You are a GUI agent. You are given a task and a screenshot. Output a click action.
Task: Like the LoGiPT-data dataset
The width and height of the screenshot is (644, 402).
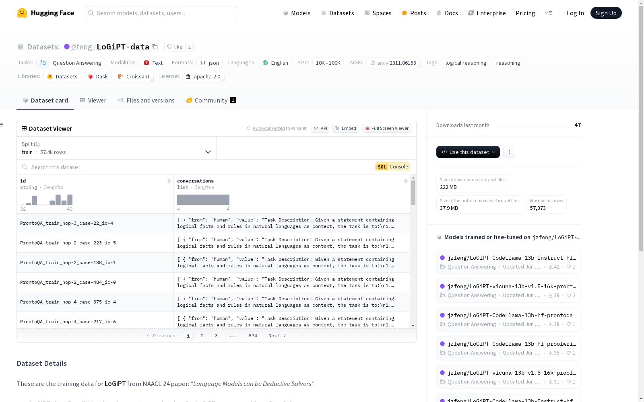click(175, 47)
